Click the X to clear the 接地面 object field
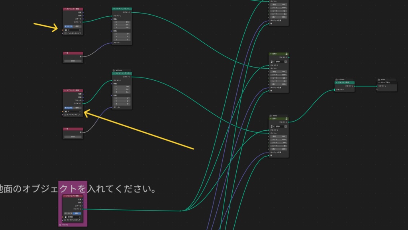 (80, 217)
